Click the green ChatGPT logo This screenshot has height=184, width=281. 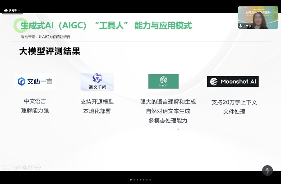pyautogui.click(x=163, y=81)
